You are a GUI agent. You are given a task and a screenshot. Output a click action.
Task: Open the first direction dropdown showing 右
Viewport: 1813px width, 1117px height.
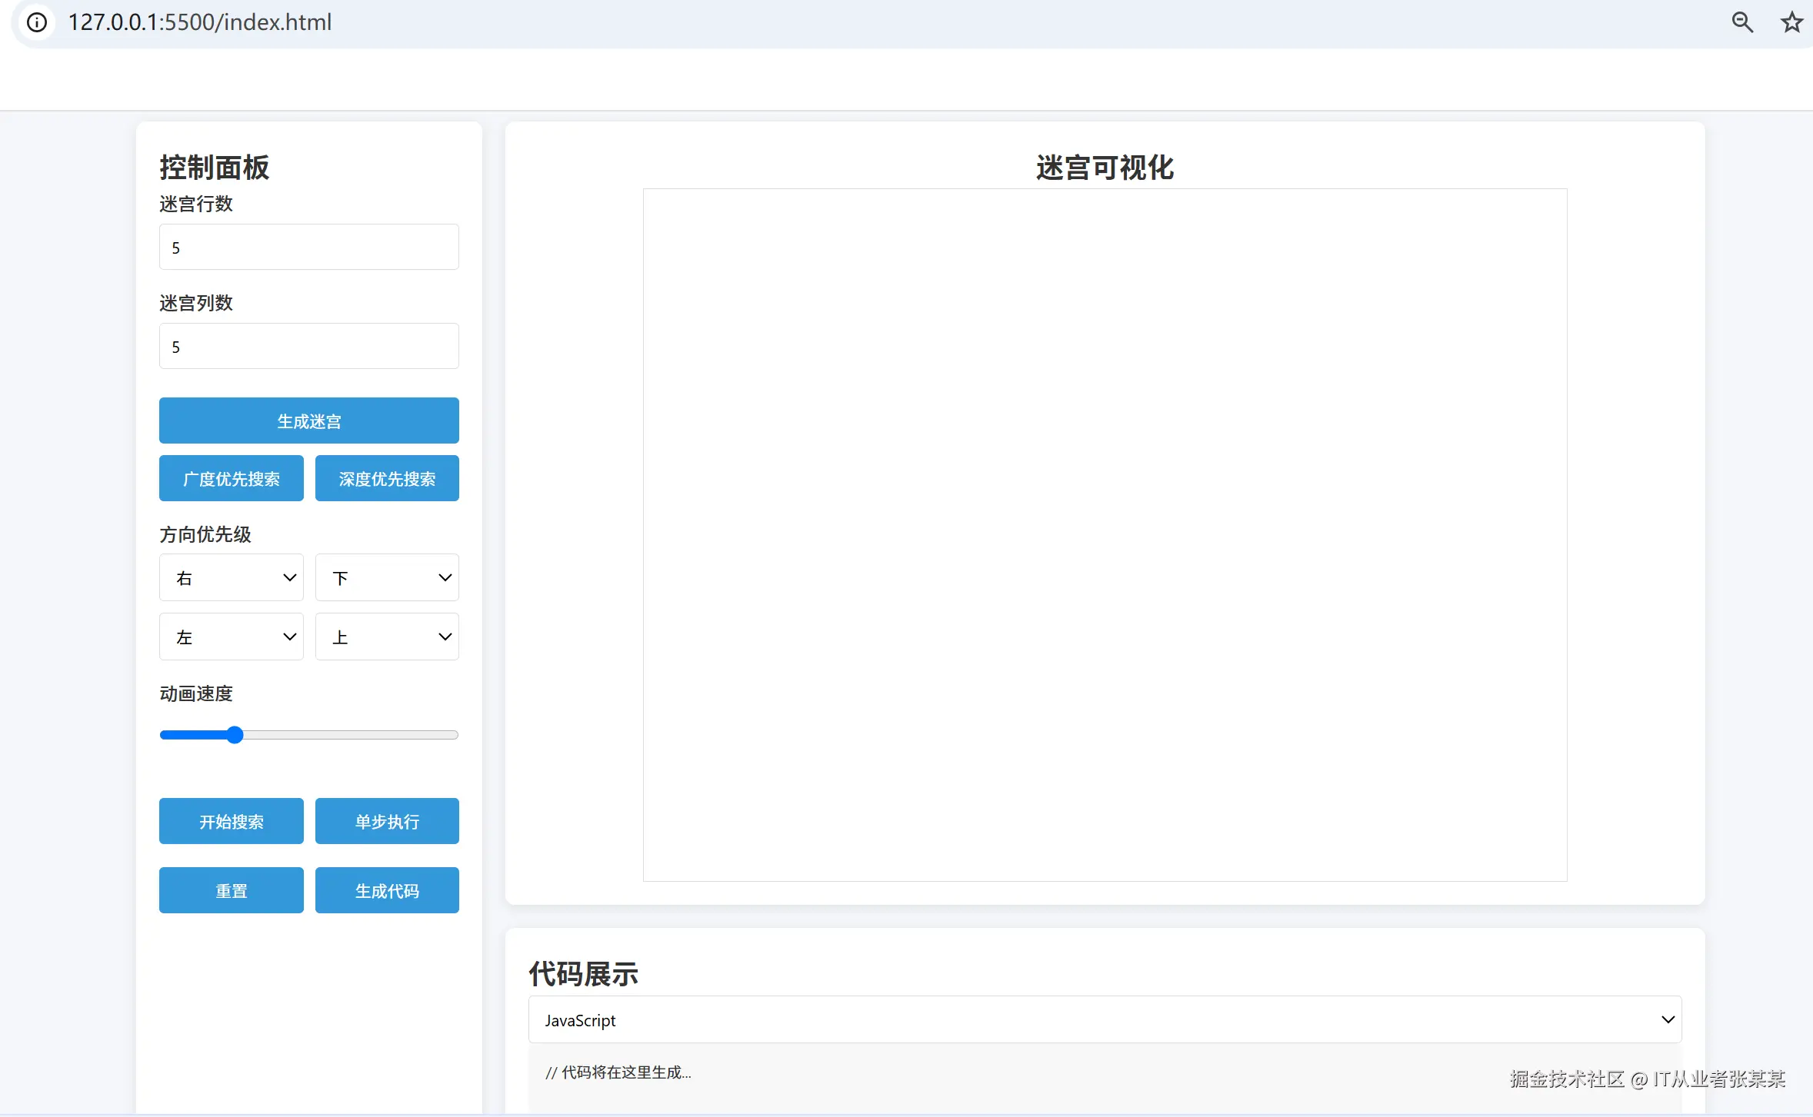pyautogui.click(x=232, y=577)
